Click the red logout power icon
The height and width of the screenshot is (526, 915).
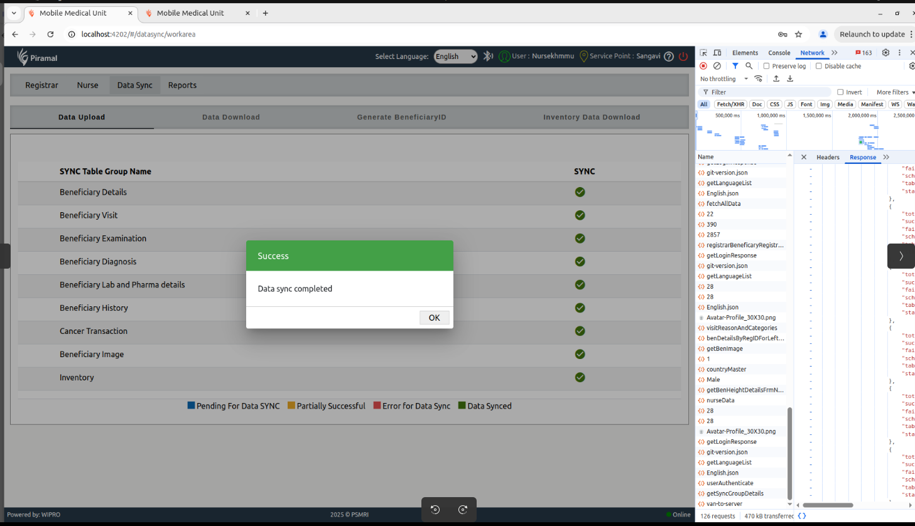683,56
